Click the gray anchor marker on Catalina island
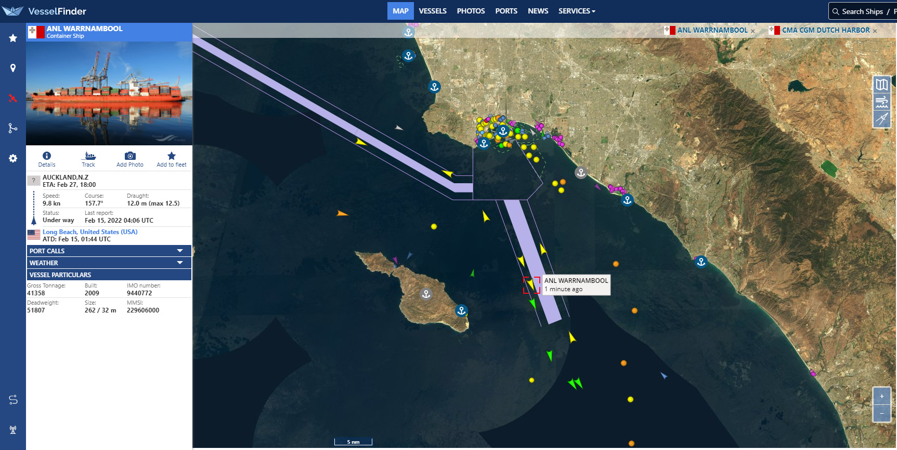Image resolution: width=897 pixels, height=450 pixels. 426,294
